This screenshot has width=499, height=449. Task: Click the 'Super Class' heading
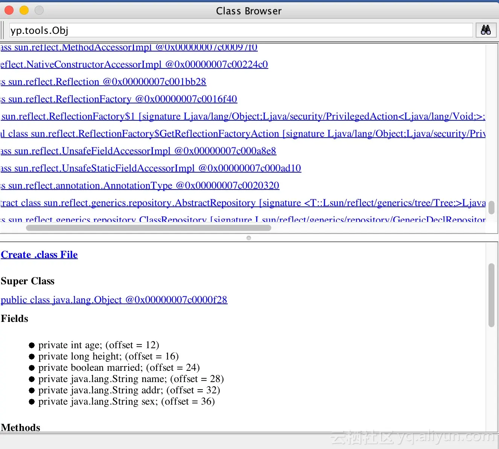coord(27,281)
